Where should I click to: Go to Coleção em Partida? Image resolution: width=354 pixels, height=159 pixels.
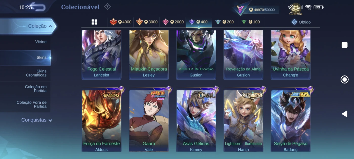tap(25, 89)
